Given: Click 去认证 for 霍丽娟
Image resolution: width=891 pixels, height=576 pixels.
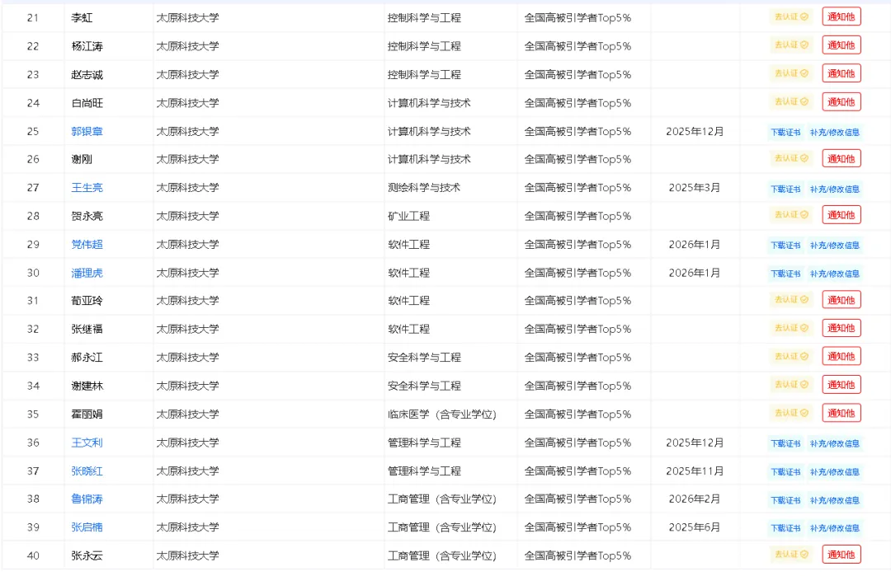Looking at the screenshot, I should [x=791, y=413].
